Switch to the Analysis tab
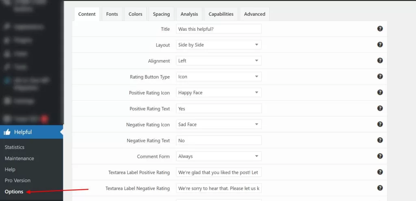Viewport: 416px width, 201px height. click(189, 14)
